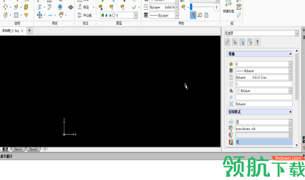
Task: Switch to the NONAME_0.dwg document tab
Action: pos(11,31)
